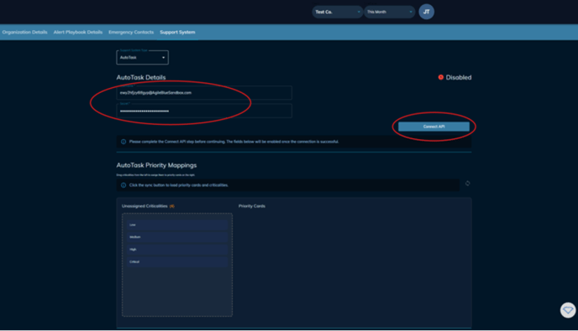578x331 pixels.
Task: Open the JT user avatar menu
Action: click(426, 12)
